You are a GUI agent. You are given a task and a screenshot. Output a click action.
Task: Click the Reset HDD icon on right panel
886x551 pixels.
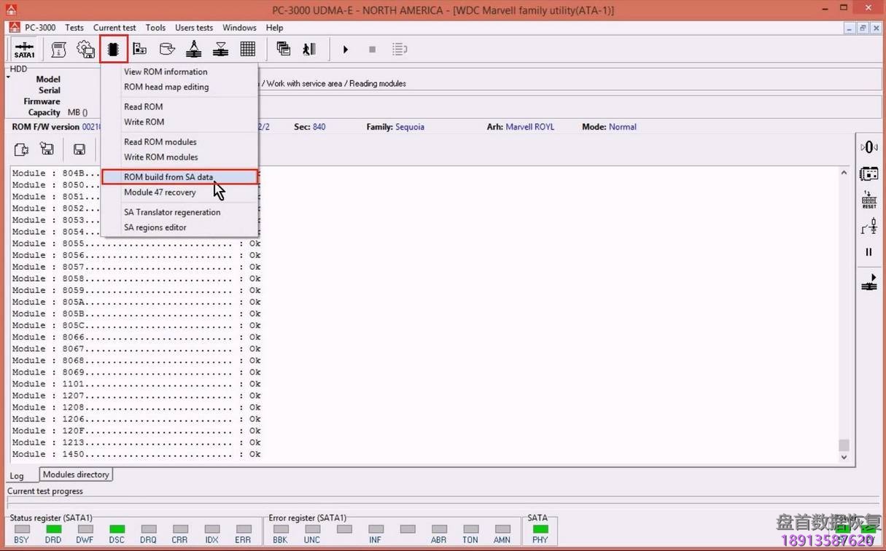868,198
